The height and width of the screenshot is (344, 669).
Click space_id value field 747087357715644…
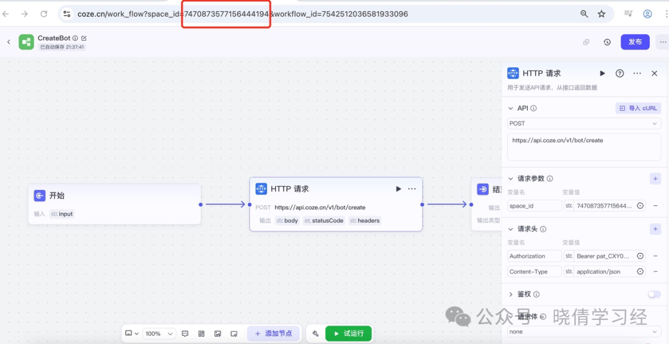tap(605, 205)
